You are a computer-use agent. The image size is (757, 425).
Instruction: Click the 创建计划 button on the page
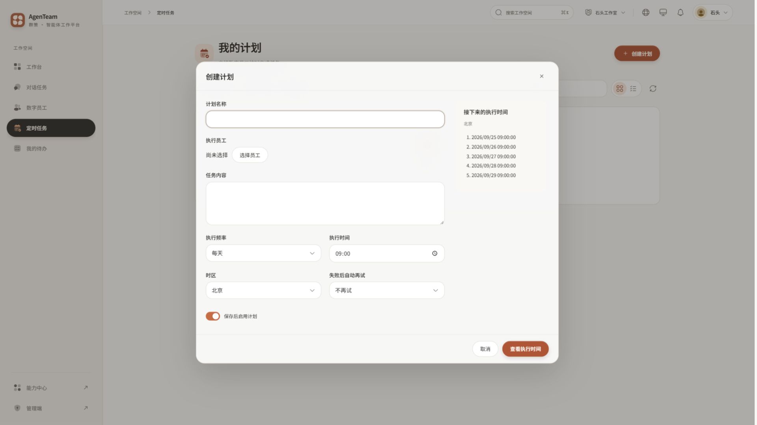637,54
